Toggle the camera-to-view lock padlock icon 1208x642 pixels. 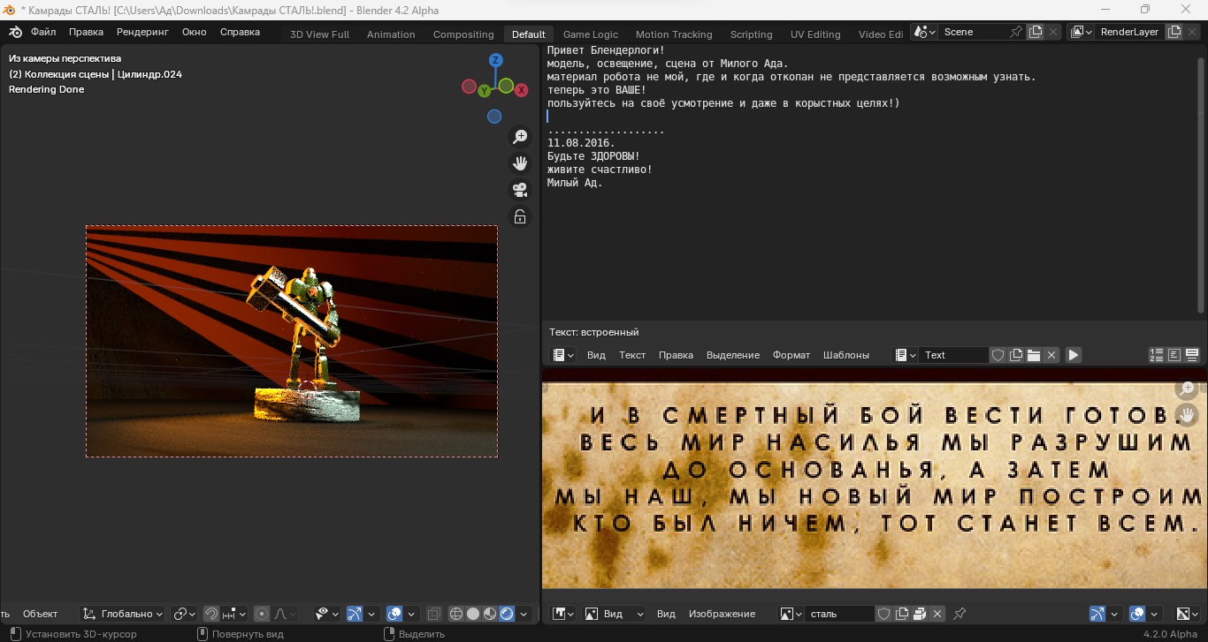click(520, 216)
